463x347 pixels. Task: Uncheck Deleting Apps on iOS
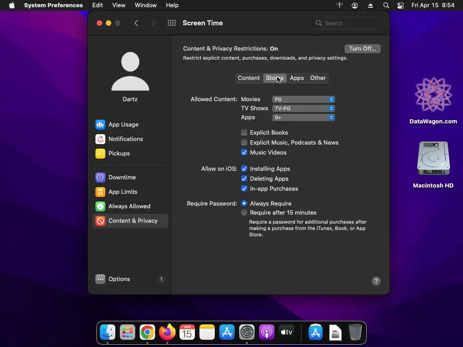point(244,179)
